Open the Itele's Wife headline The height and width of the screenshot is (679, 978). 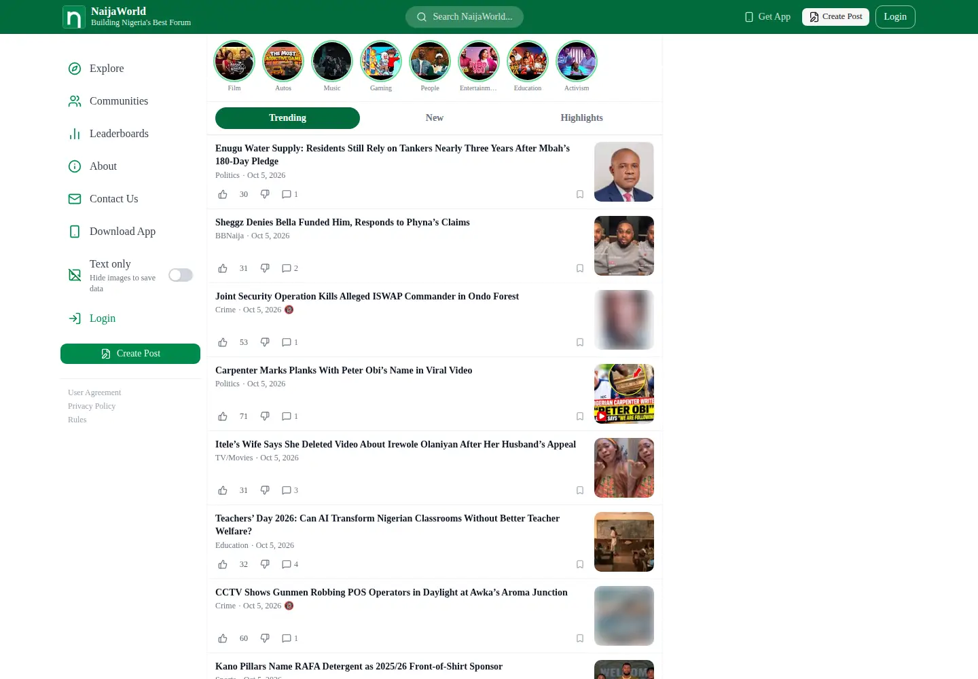click(x=395, y=445)
